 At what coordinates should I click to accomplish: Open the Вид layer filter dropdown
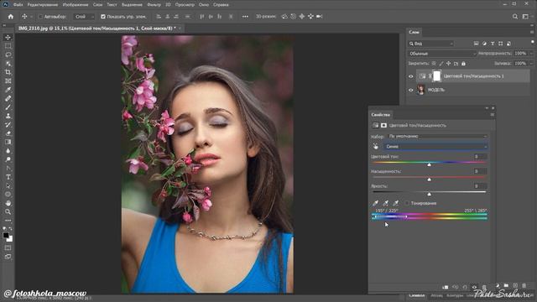tap(431, 44)
